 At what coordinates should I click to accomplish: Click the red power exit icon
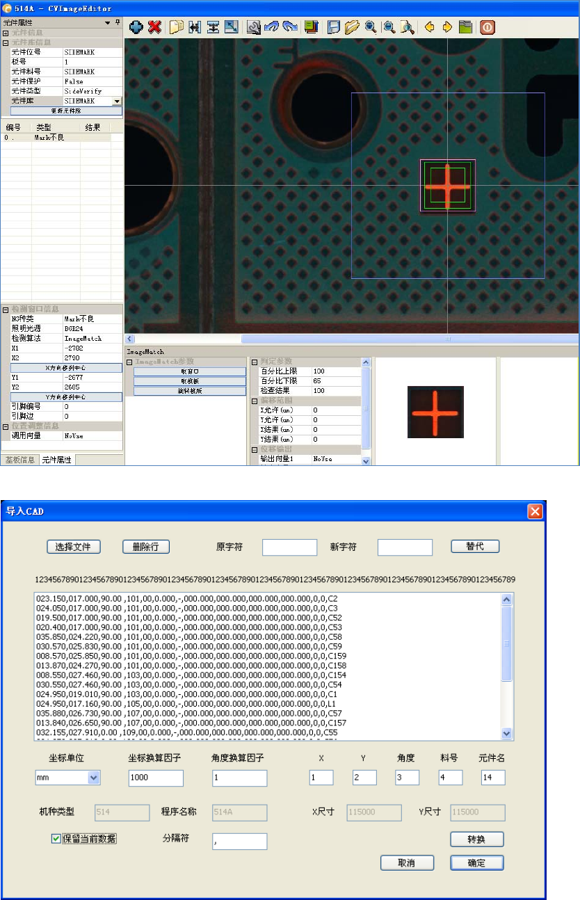click(x=487, y=27)
